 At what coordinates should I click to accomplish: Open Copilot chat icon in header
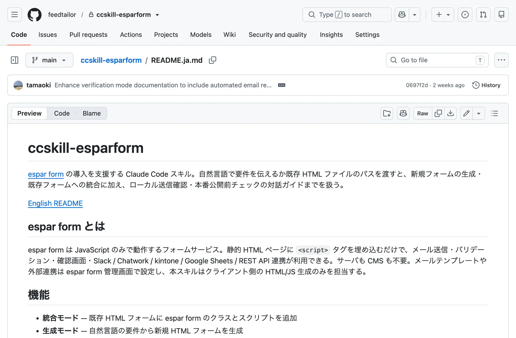coord(402,14)
